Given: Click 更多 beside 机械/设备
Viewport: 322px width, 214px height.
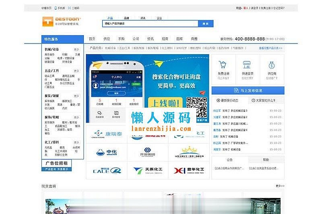Looking at the screenshot, I should coord(77,50).
